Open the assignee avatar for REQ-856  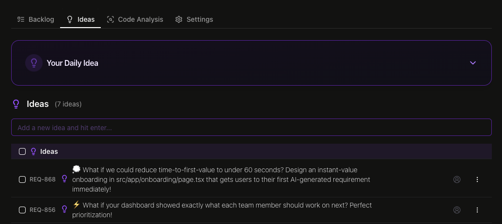[x=457, y=210]
